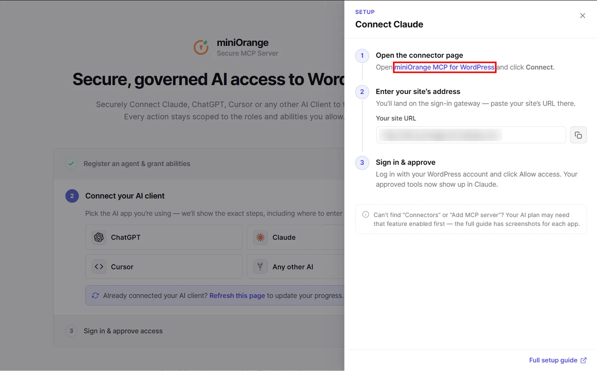Click the Your site URL label
597x371 pixels.
point(396,118)
